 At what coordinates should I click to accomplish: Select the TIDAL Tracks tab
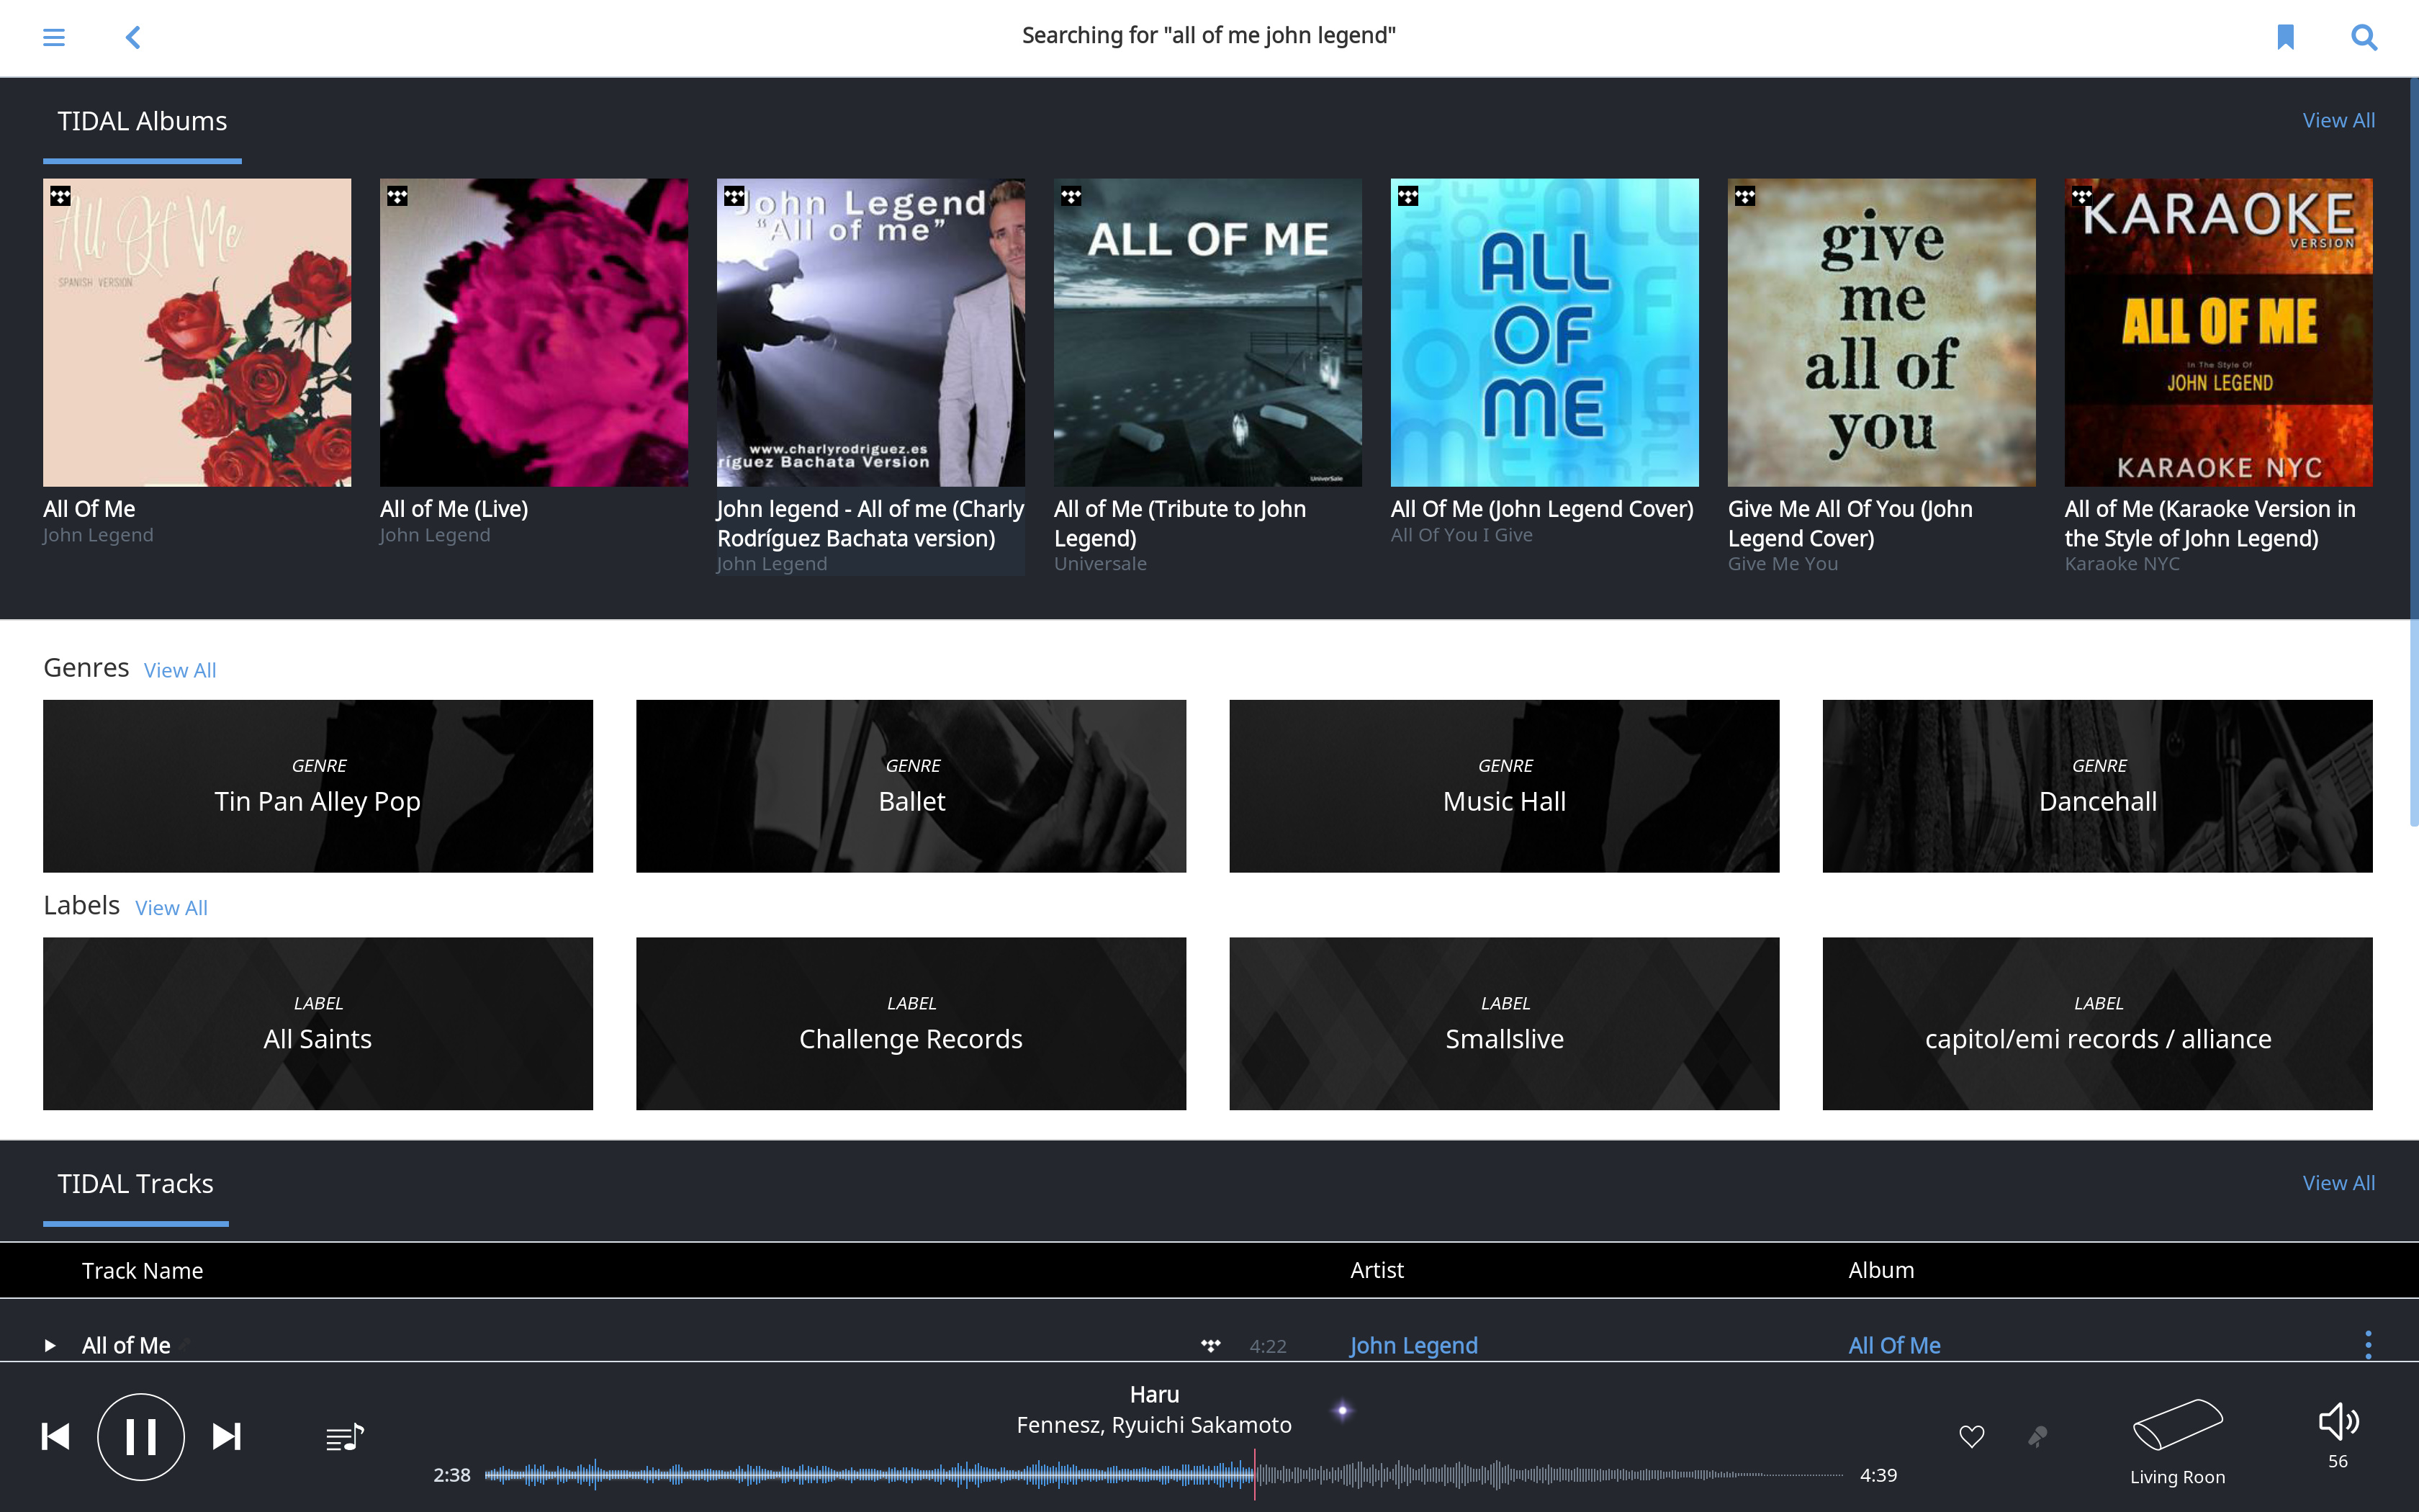(x=135, y=1184)
